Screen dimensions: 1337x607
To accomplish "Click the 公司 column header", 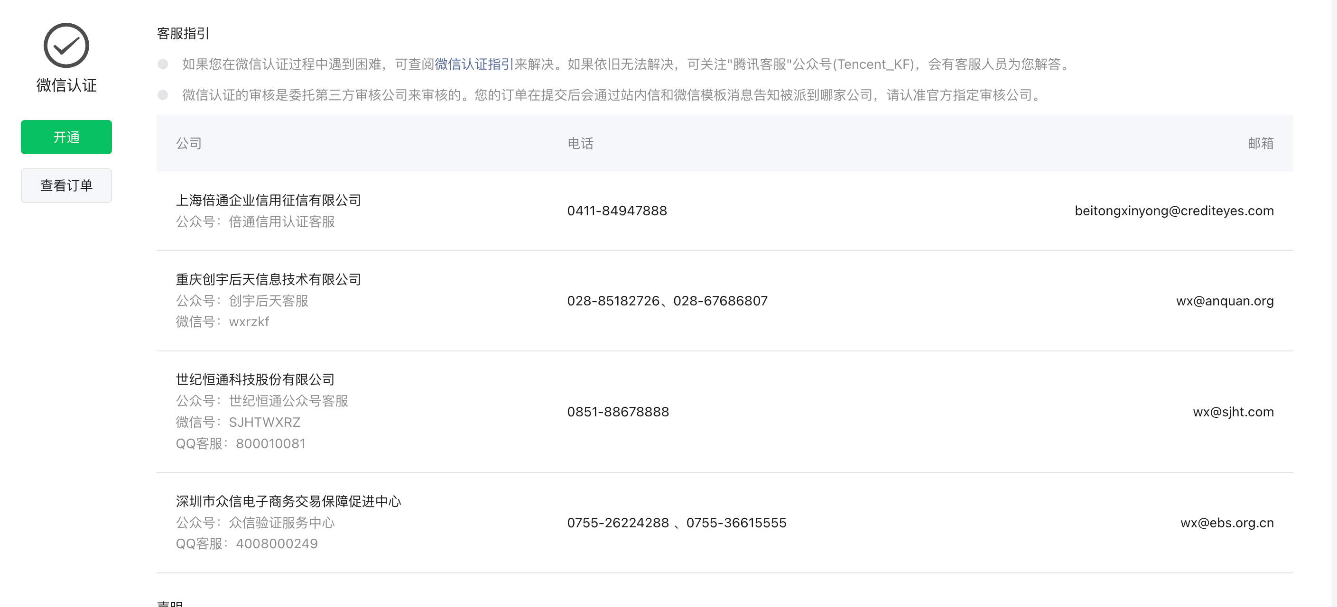I will [x=189, y=143].
